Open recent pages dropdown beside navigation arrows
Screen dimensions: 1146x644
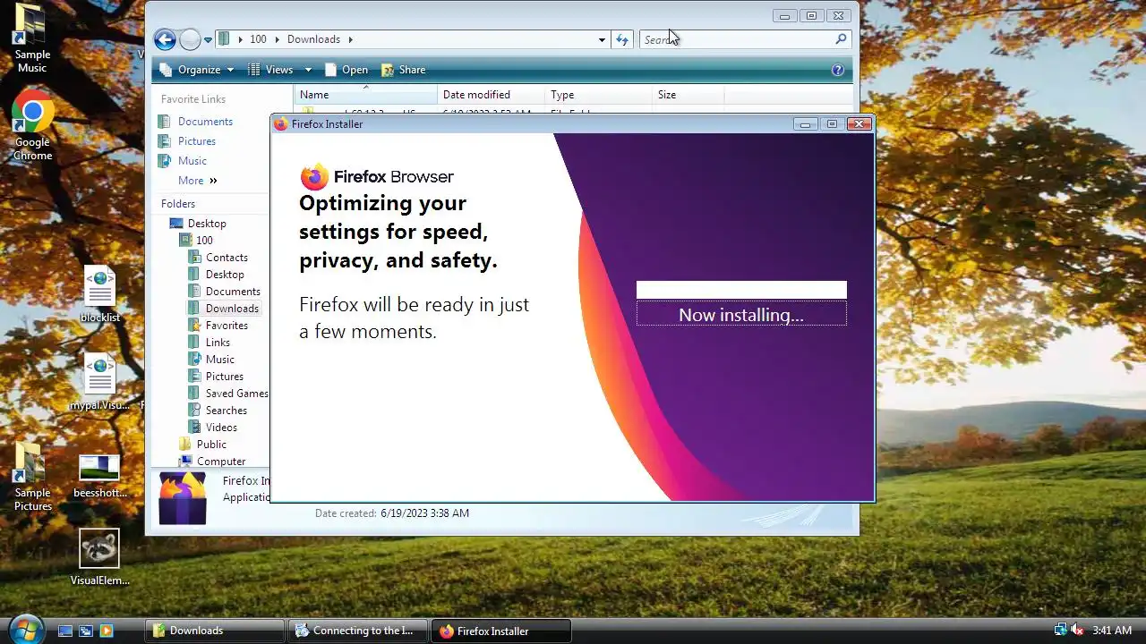pos(208,39)
